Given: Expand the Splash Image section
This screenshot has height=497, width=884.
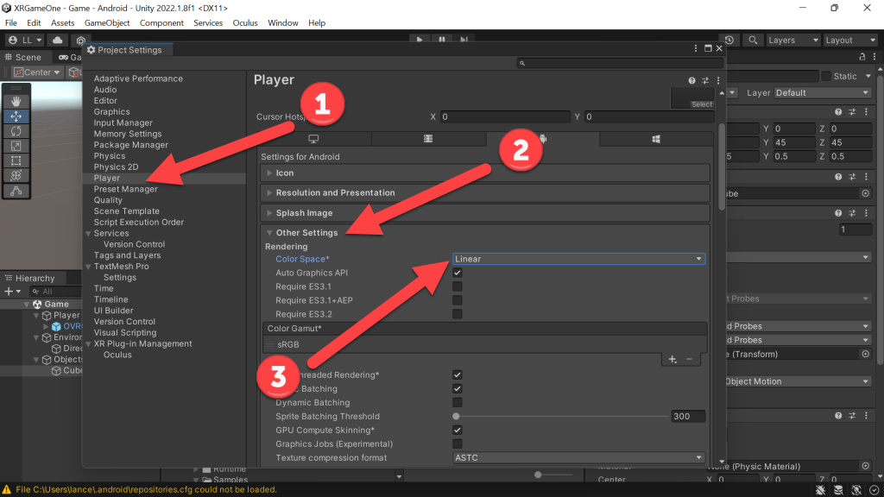Looking at the screenshot, I should [485, 213].
